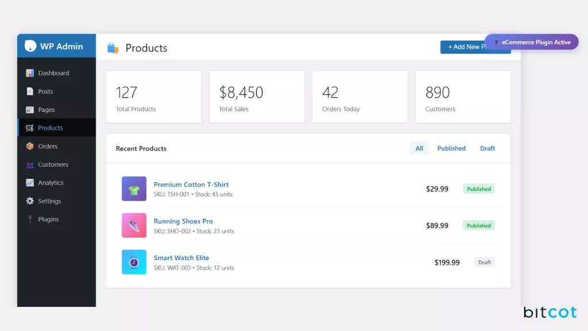The image size is (588, 331).
Task: Click the Analytics chart icon
Action: pyautogui.click(x=30, y=183)
